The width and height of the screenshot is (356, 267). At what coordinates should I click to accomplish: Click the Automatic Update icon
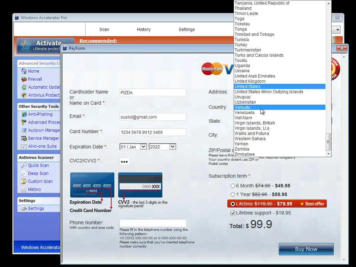click(x=24, y=87)
